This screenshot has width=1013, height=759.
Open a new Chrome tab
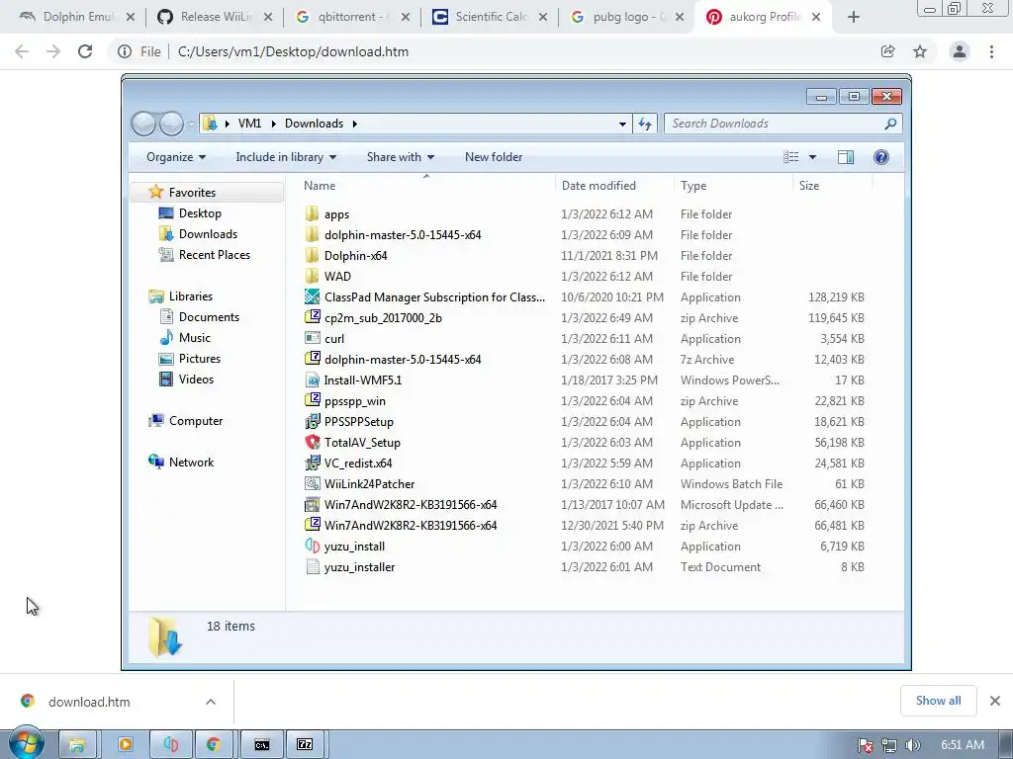pyautogui.click(x=854, y=17)
